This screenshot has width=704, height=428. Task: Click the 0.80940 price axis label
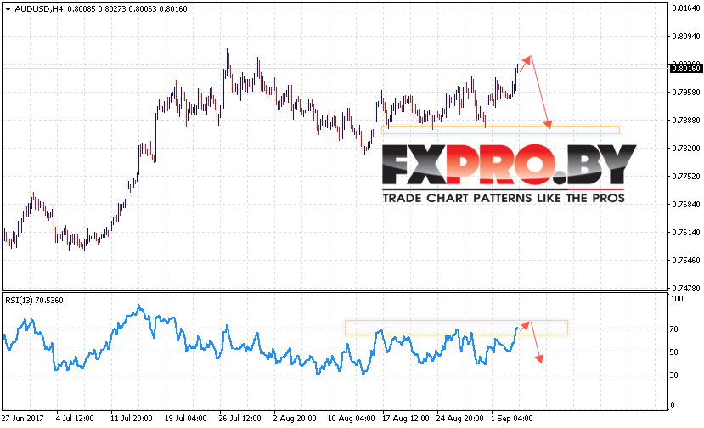click(x=686, y=36)
